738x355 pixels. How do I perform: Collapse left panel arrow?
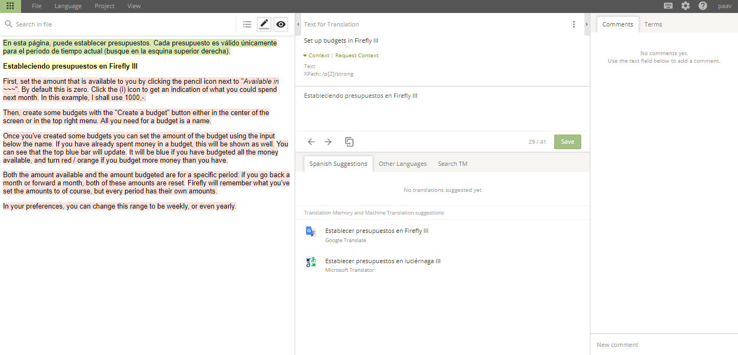click(298, 25)
